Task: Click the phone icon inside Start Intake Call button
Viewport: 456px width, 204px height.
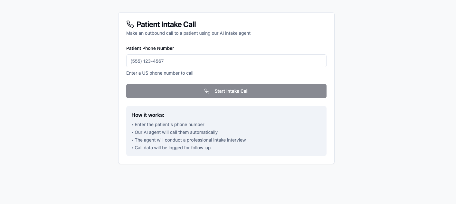Action: point(207,91)
